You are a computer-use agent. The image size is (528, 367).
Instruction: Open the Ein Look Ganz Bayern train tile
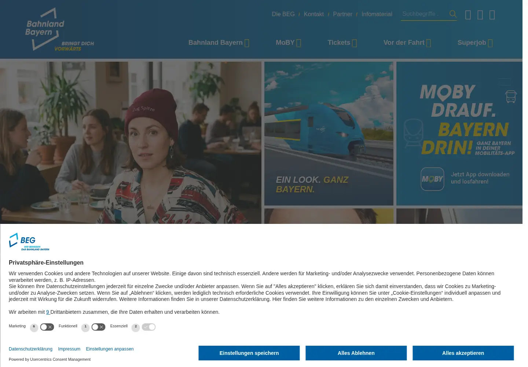(x=329, y=134)
